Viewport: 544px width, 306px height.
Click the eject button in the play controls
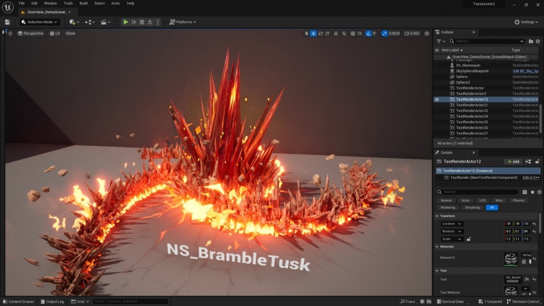pos(150,22)
